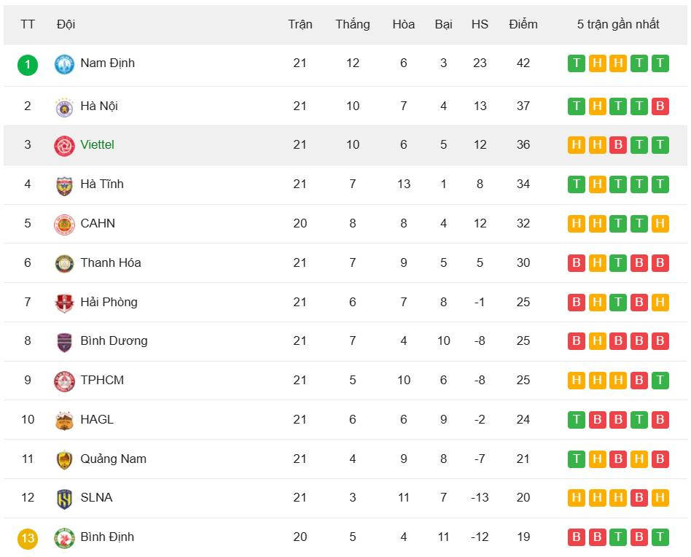Viewport: 691px width, 557px height.
Task: Click the Hà Tĩnh team badge
Action: (64, 185)
